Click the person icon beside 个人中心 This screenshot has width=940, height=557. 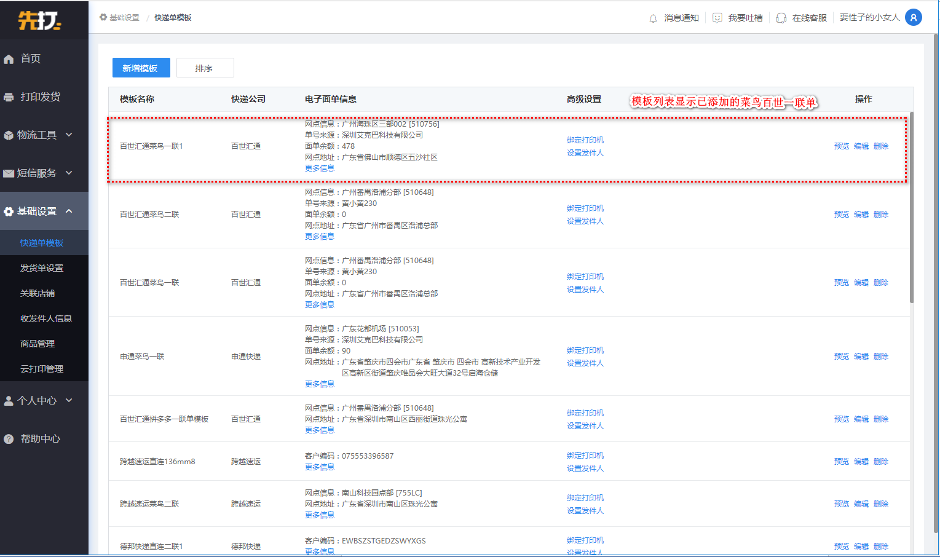coord(9,401)
